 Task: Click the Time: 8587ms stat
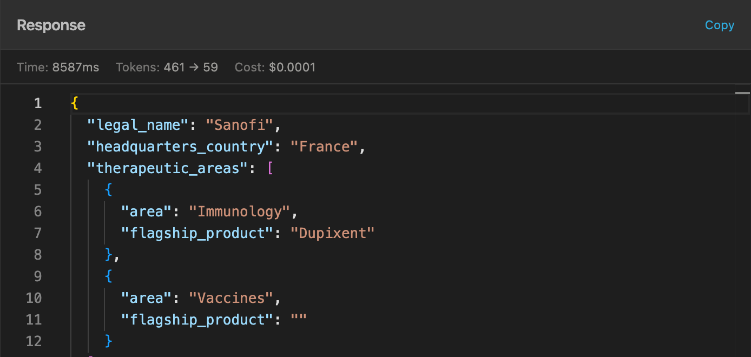click(x=58, y=68)
